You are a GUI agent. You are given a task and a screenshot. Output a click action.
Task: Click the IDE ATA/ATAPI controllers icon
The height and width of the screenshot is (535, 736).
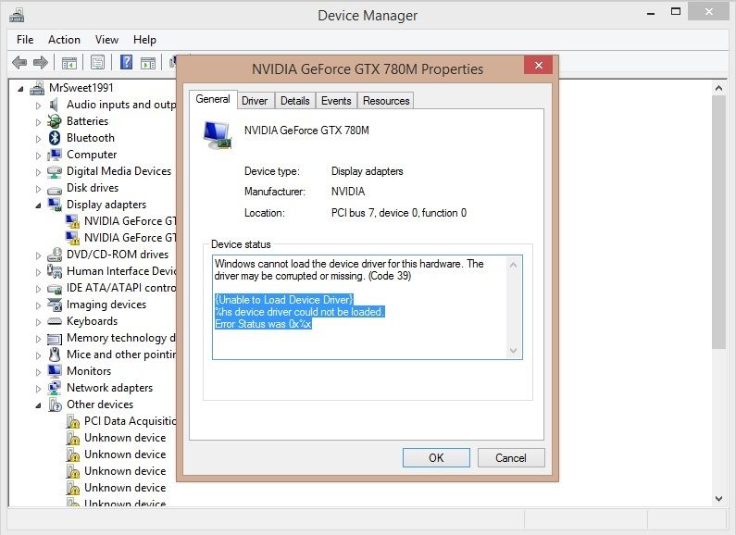(x=55, y=289)
